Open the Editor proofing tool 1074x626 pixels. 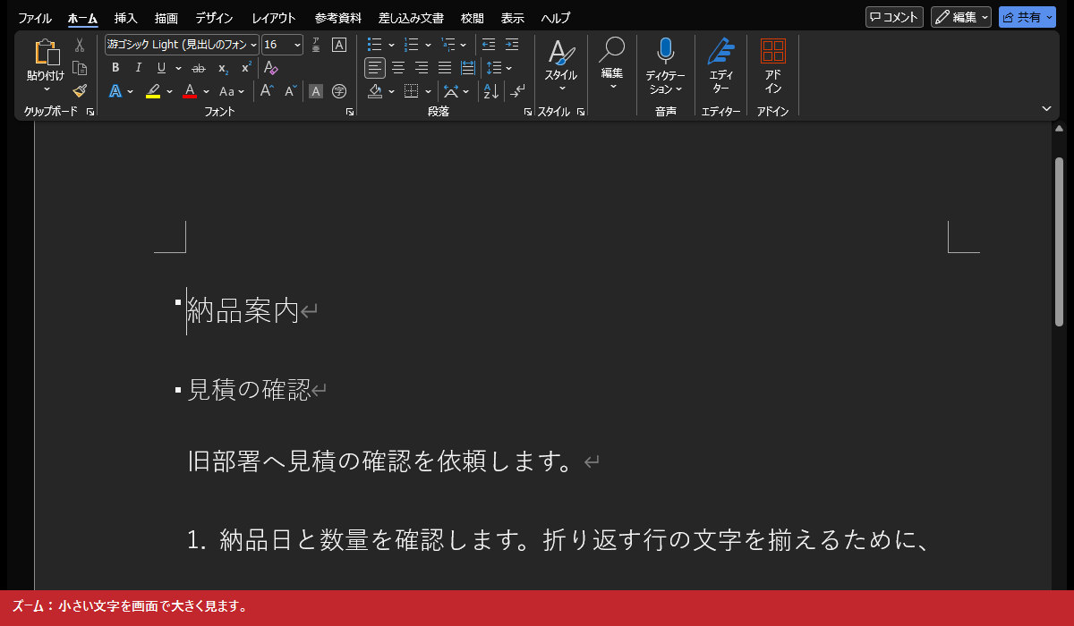pos(720,68)
